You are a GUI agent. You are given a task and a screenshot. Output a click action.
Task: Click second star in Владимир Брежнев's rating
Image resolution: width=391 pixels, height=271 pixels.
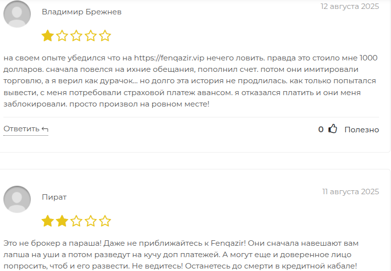click(62, 36)
